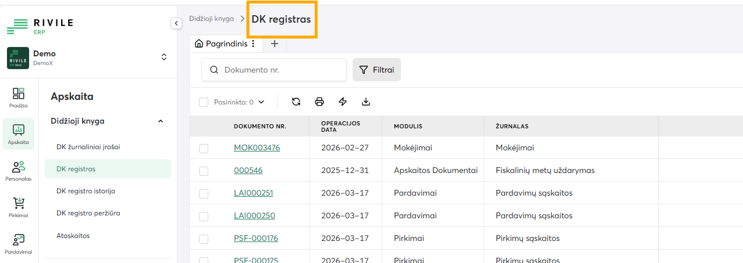
Task: Open document link 000546
Action: click(x=246, y=171)
